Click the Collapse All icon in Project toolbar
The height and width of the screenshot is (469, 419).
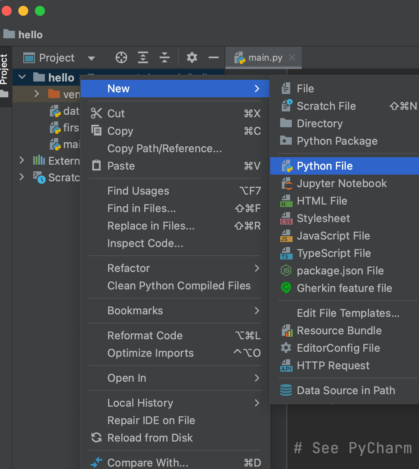point(165,57)
